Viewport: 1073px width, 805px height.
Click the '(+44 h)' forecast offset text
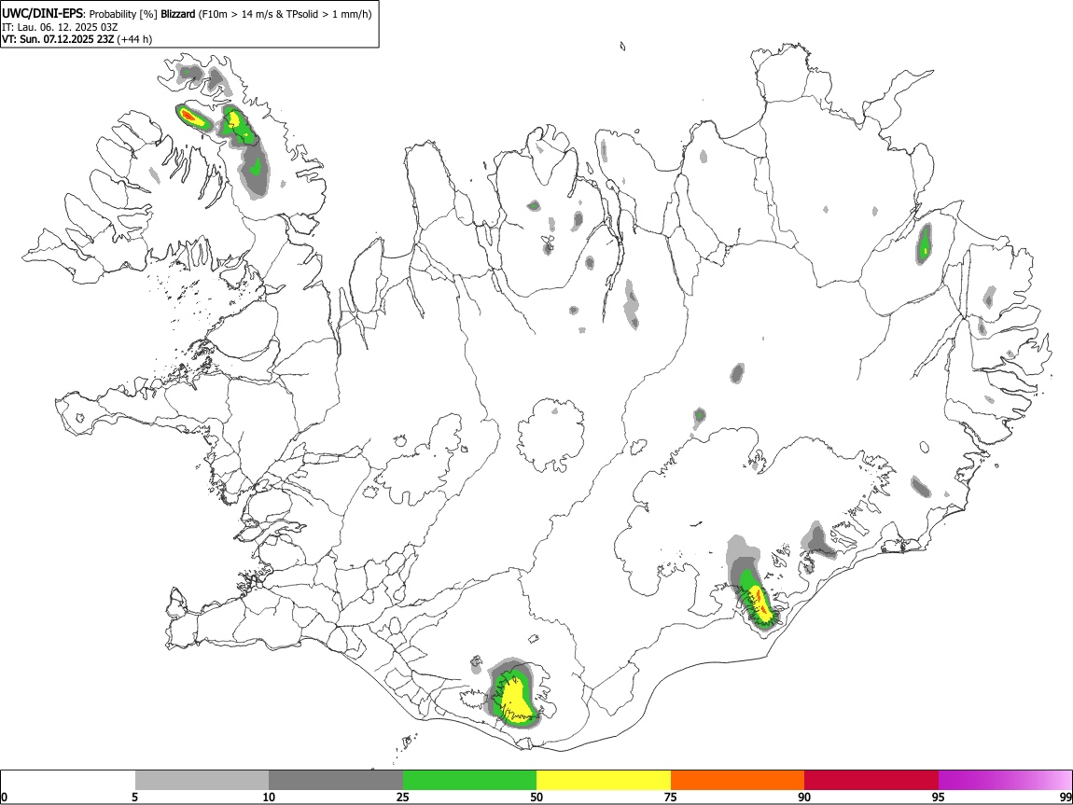(x=134, y=39)
